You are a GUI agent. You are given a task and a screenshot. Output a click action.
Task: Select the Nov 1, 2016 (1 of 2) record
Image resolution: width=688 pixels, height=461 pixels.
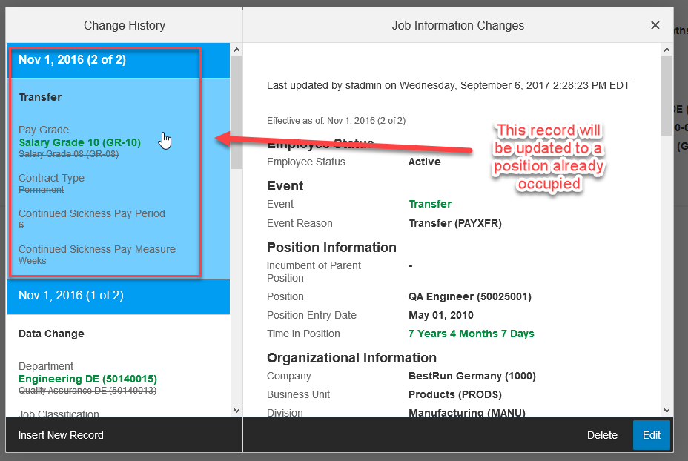coord(118,296)
